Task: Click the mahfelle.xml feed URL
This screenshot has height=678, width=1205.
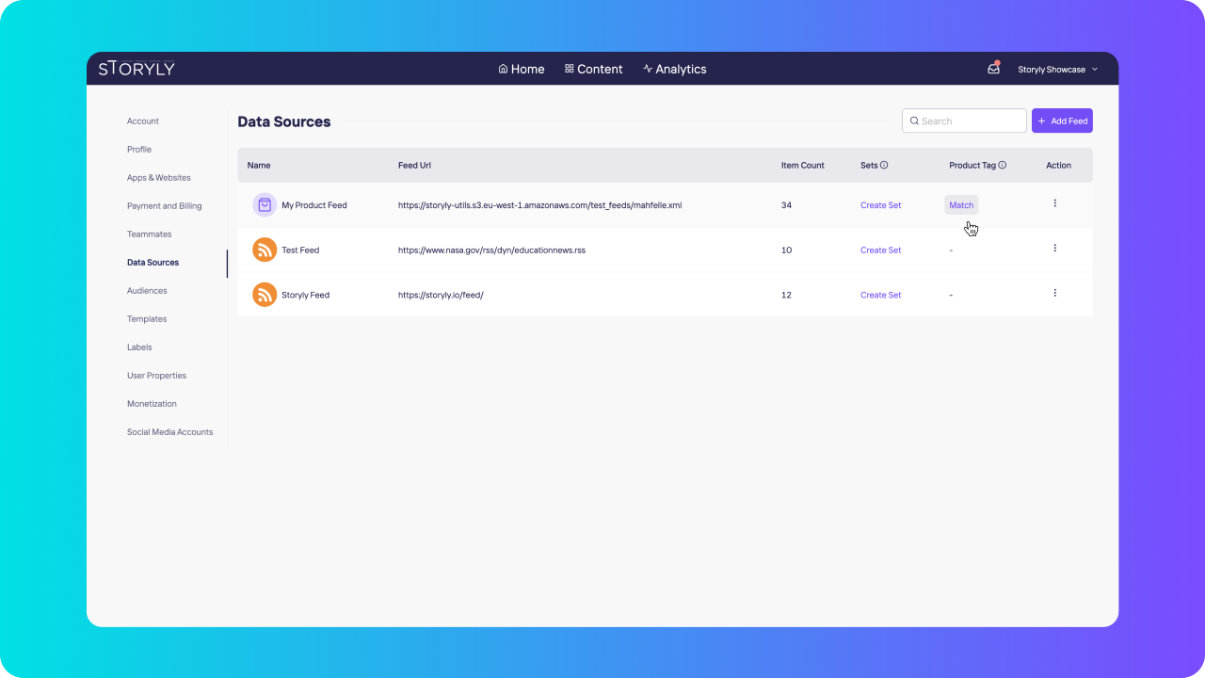Action: (x=539, y=204)
